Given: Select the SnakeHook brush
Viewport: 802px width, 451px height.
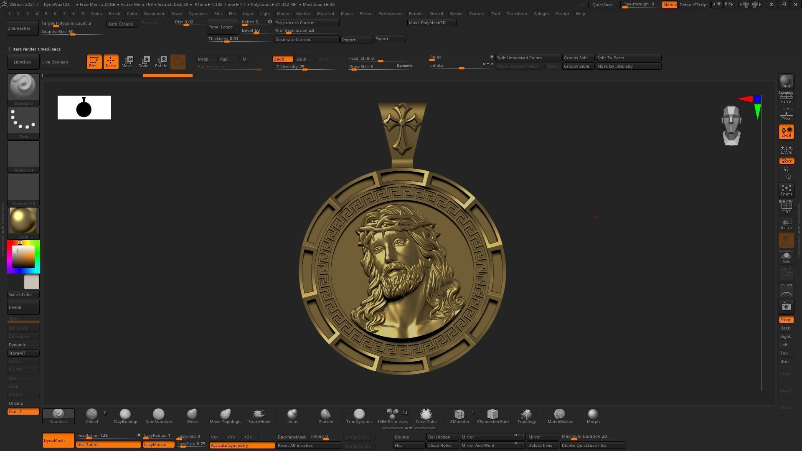Looking at the screenshot, I should [x=259, y=416].
